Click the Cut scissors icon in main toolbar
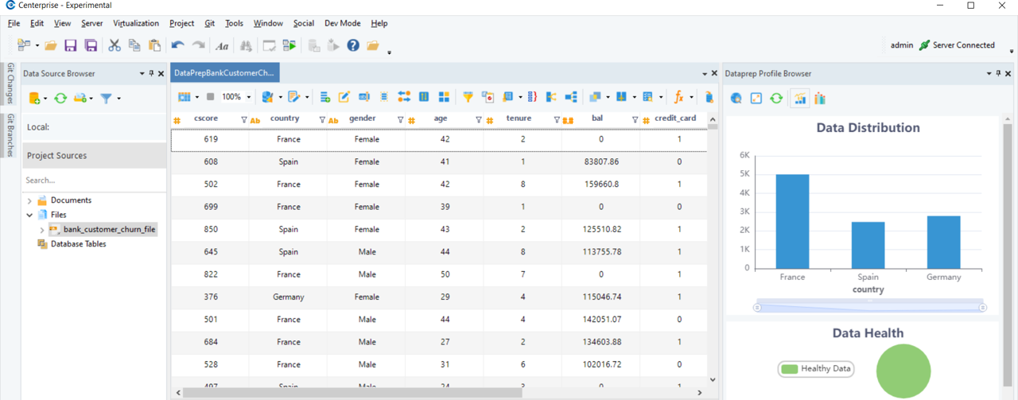The width and height of the screenshot is (1018, 400). 115,46
